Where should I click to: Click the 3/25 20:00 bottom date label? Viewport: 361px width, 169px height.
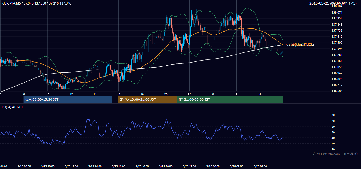166,166
